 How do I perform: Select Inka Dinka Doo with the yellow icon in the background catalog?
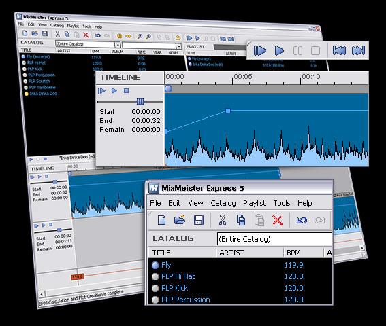tap(43, 94)
